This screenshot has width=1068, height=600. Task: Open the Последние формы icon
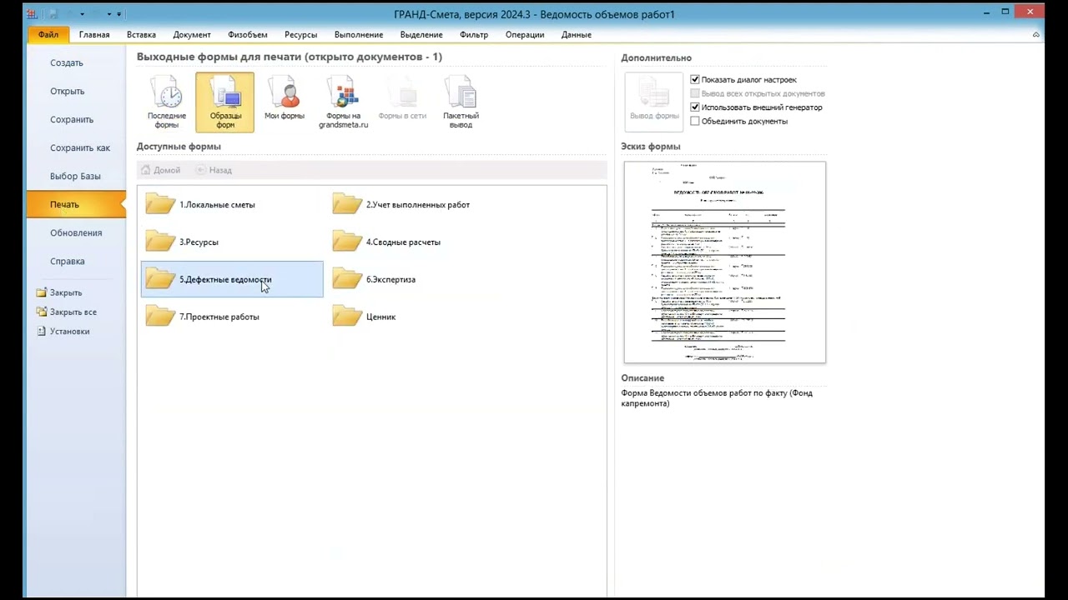coord(166,102)
